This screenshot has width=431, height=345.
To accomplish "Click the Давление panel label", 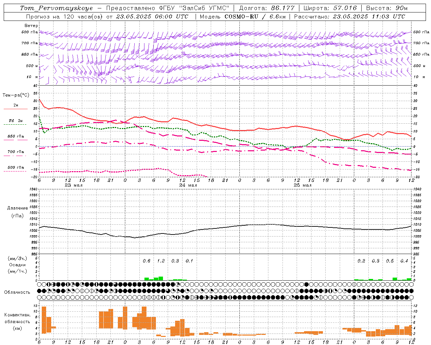I will point(17,208).
